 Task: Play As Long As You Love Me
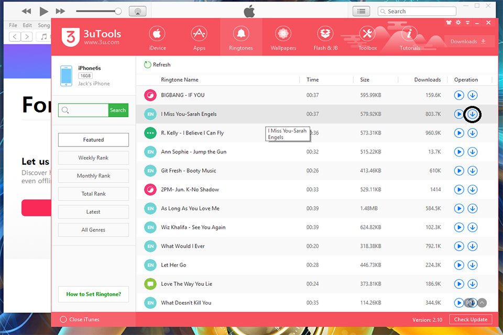459,209
